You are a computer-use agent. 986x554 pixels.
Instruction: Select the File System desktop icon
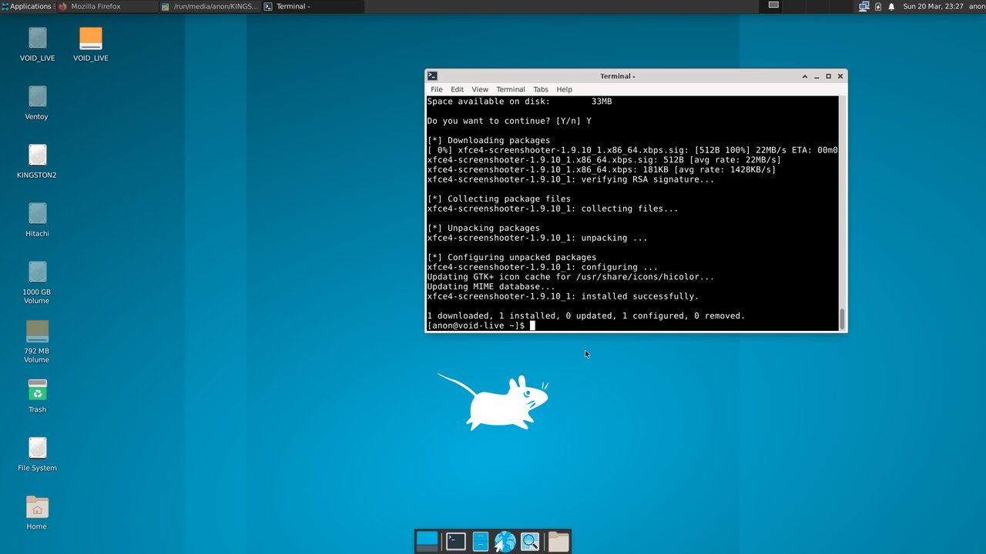pyautogui.click(x=37, y=454)
